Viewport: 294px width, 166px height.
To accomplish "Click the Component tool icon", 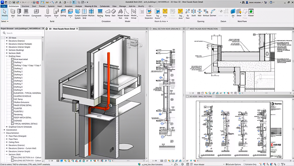I will (36, 13).
